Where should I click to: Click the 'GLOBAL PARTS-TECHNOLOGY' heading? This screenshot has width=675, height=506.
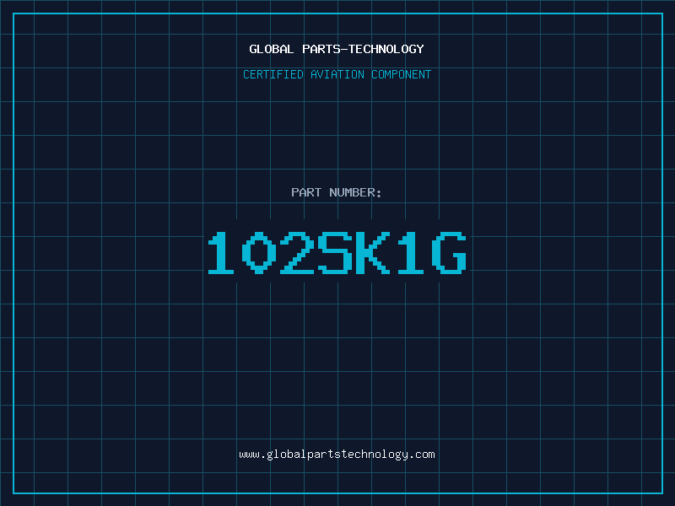coord(337,49)
